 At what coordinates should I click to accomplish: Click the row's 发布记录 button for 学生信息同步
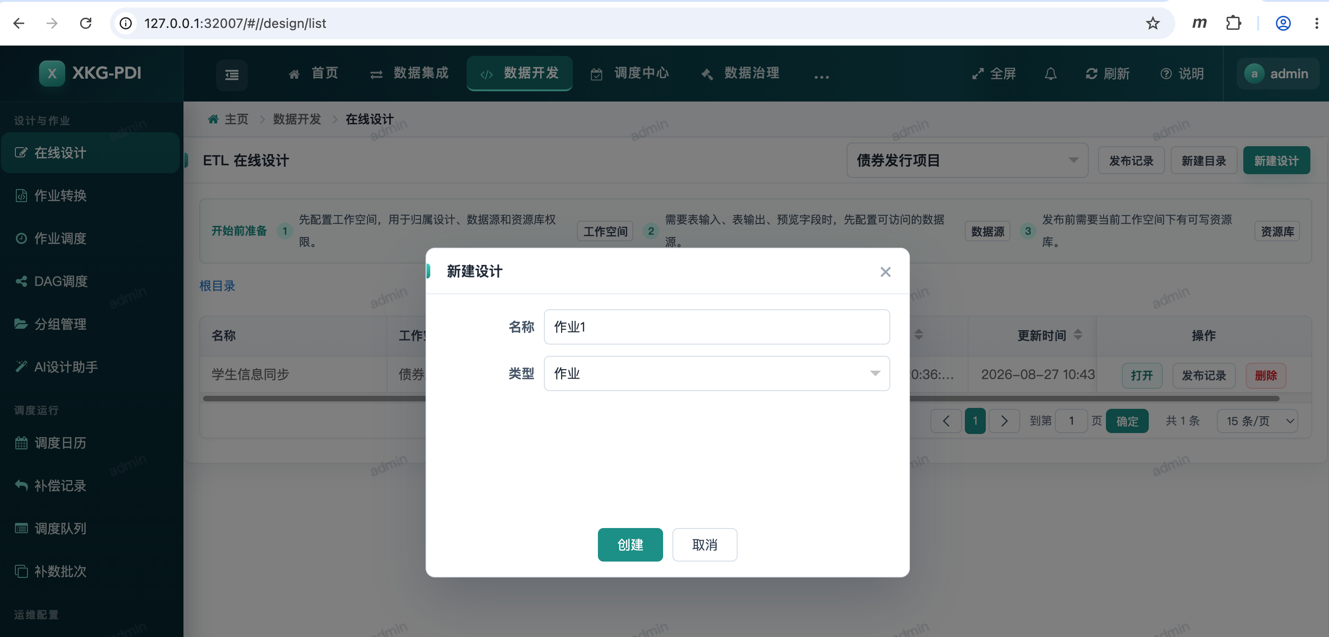point(1204,375)
